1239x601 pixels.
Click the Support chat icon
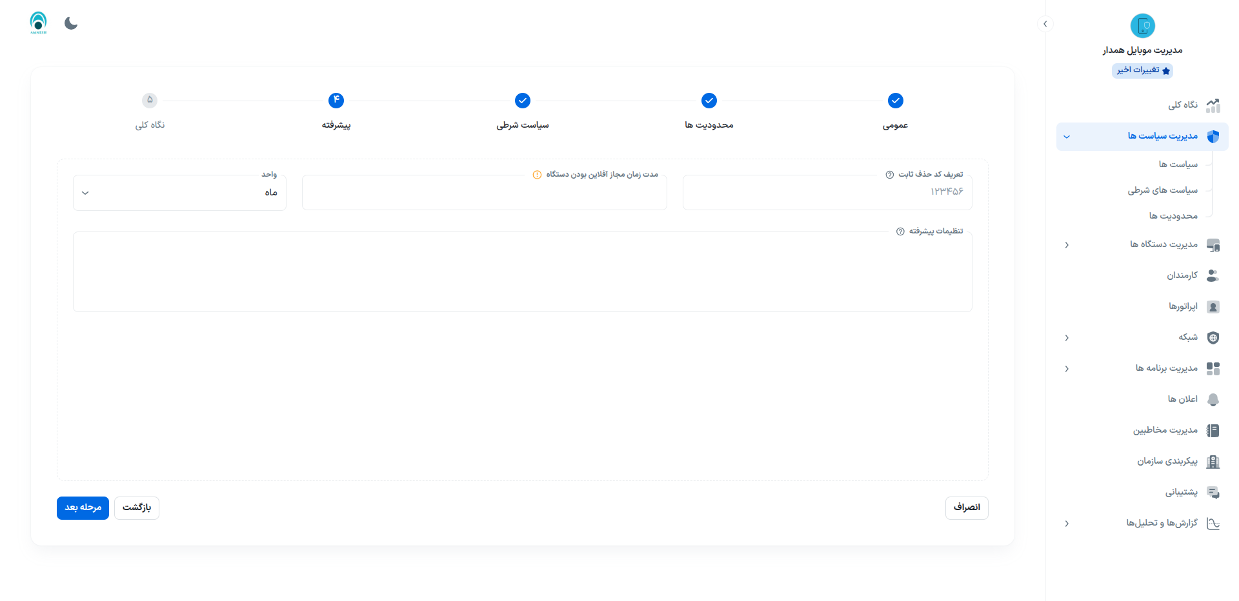point(1213,492)
